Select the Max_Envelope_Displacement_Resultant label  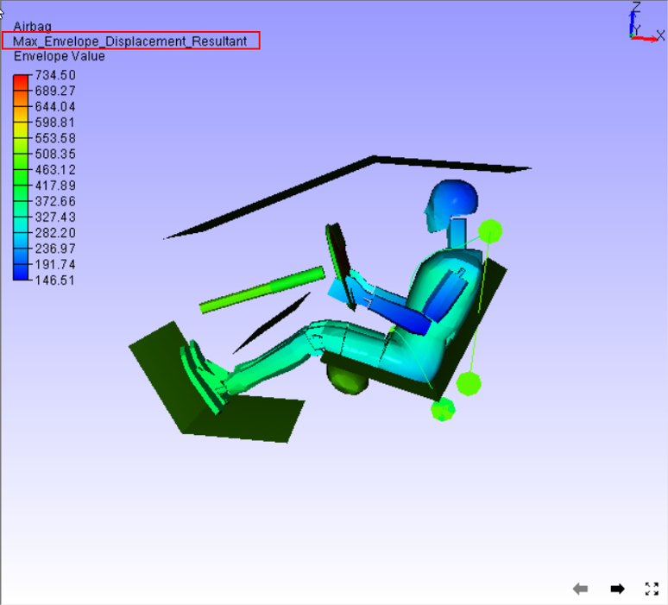point(130,41)
